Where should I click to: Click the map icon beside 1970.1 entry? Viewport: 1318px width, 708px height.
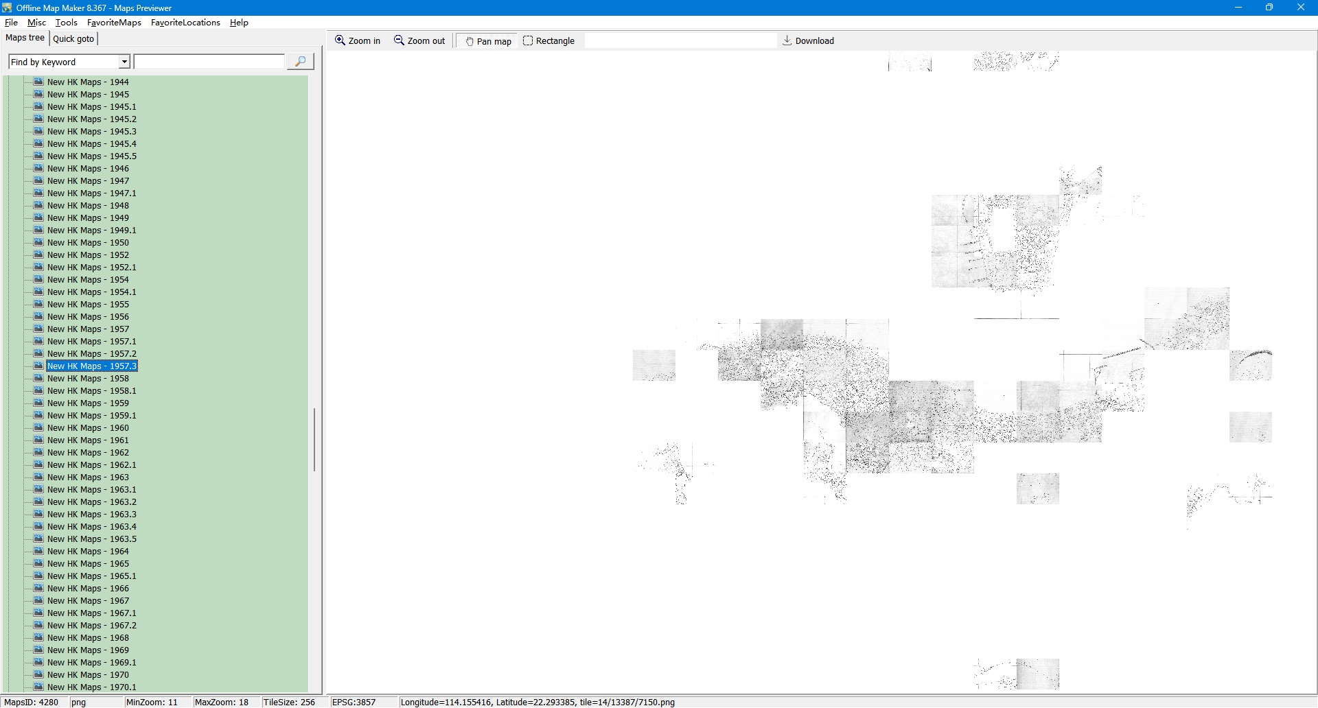[x=39, y=687]
